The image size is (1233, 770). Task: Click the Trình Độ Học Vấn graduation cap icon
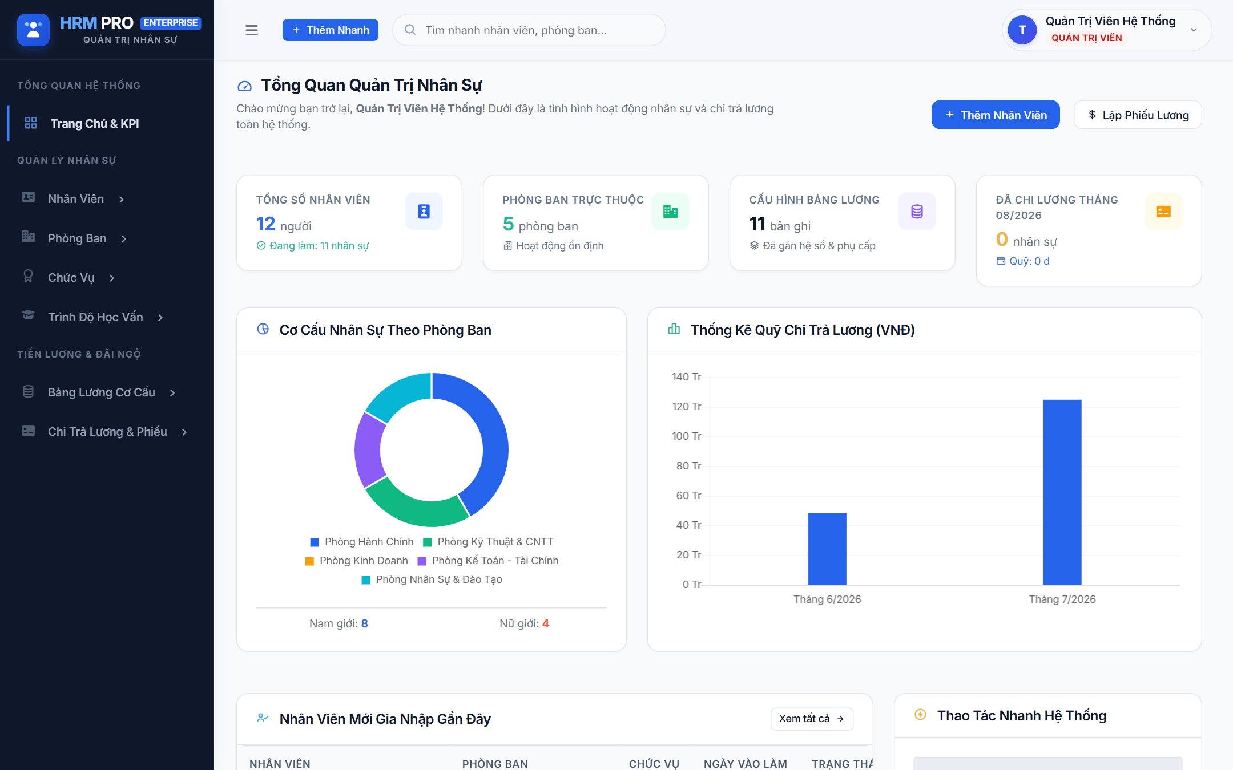pyautogui.click(x=28, y=315)
